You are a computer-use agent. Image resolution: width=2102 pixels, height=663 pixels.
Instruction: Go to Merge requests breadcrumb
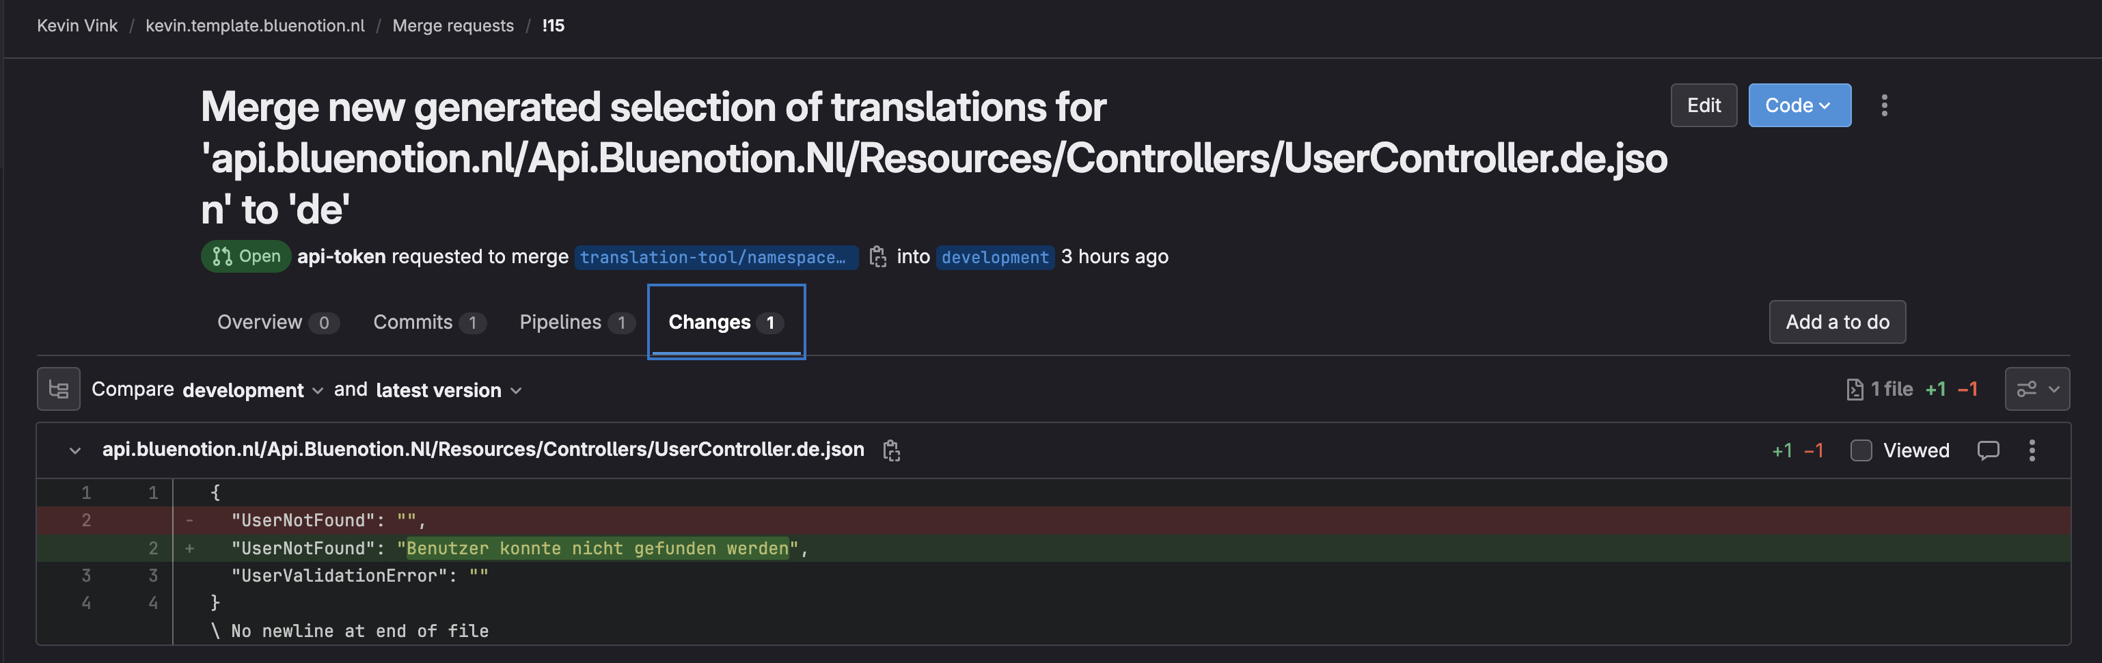tap(453, 25)
